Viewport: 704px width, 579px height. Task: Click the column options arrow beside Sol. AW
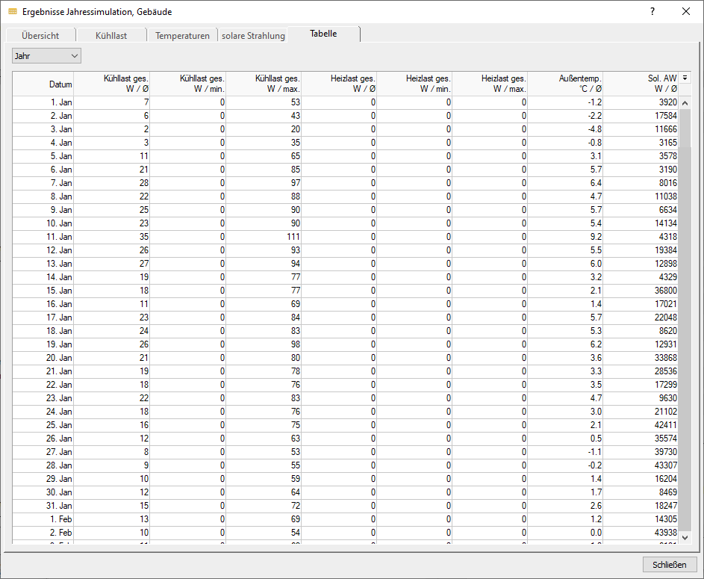685,78
